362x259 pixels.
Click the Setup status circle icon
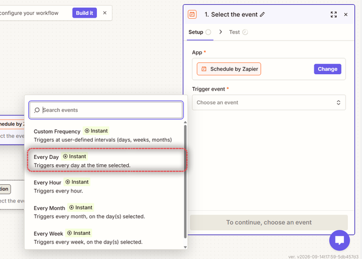coord(208,32)
